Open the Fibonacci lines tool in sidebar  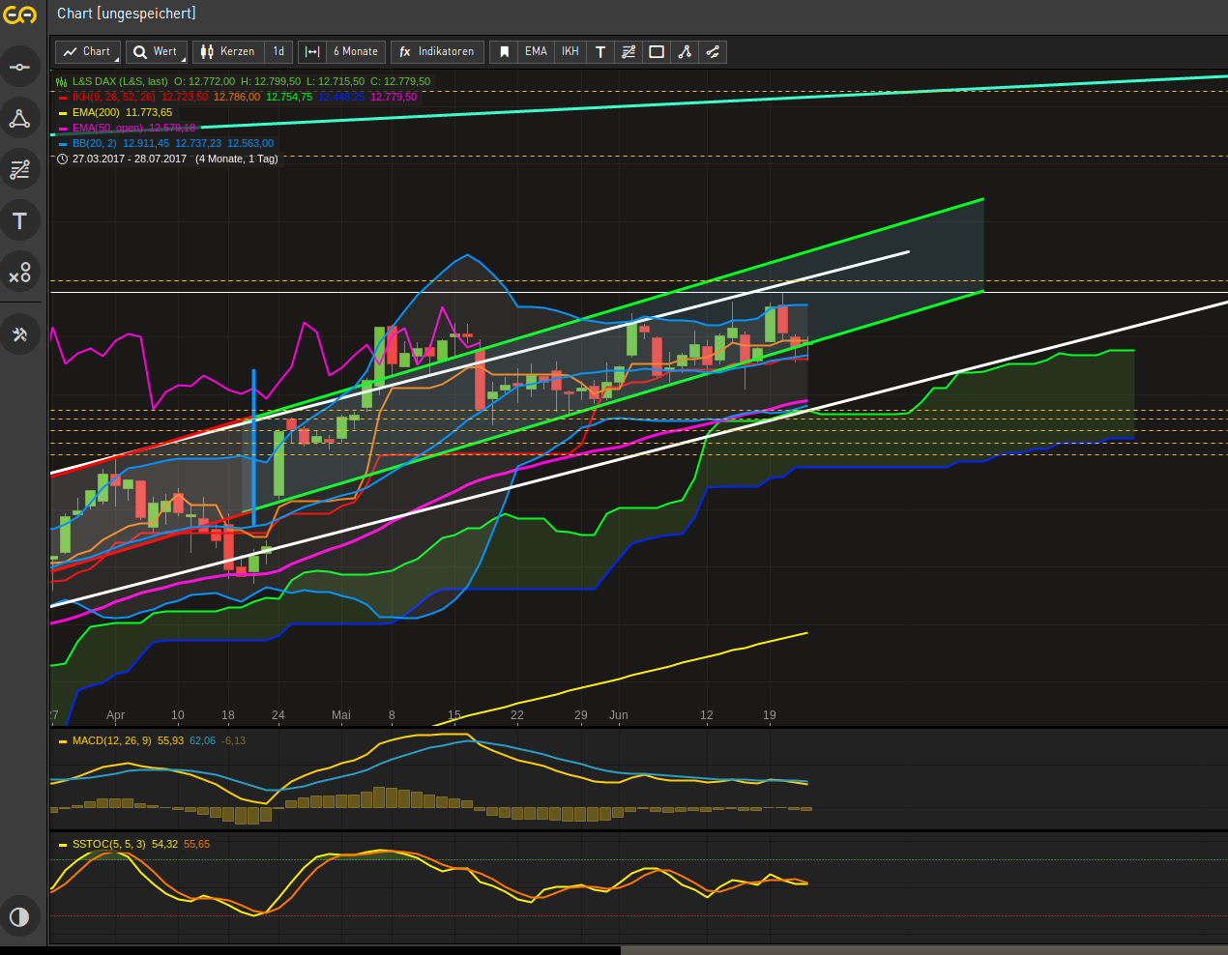(19, 170)
